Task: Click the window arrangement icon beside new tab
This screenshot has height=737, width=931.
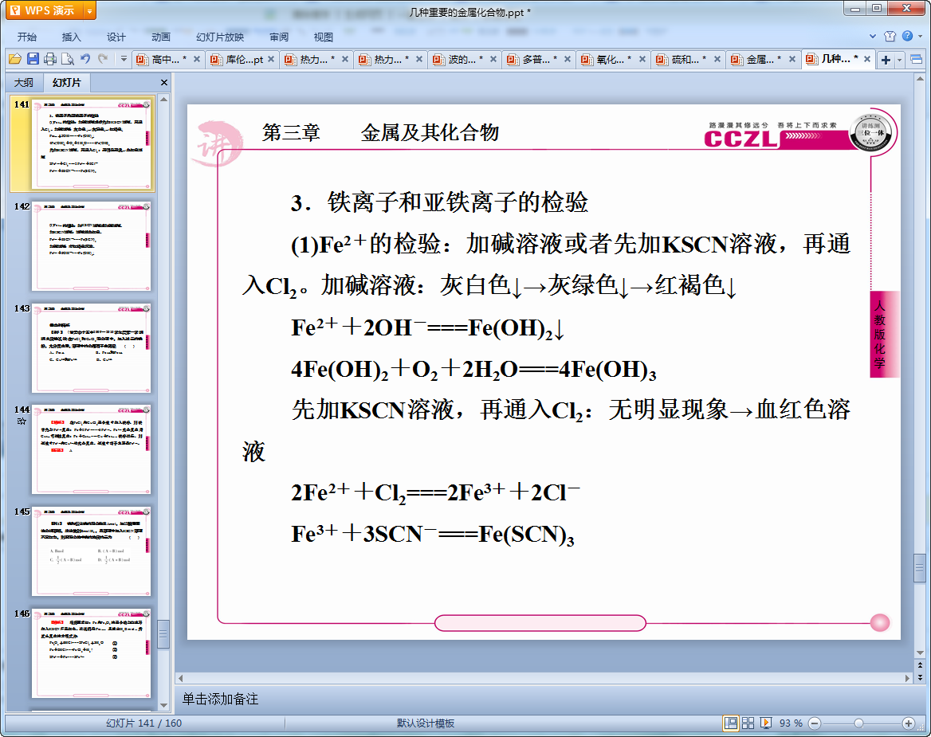Action: click(916, 59)
